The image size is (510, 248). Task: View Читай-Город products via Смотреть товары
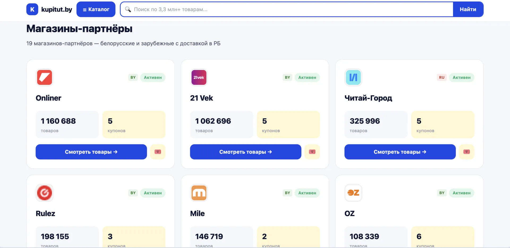400,152
